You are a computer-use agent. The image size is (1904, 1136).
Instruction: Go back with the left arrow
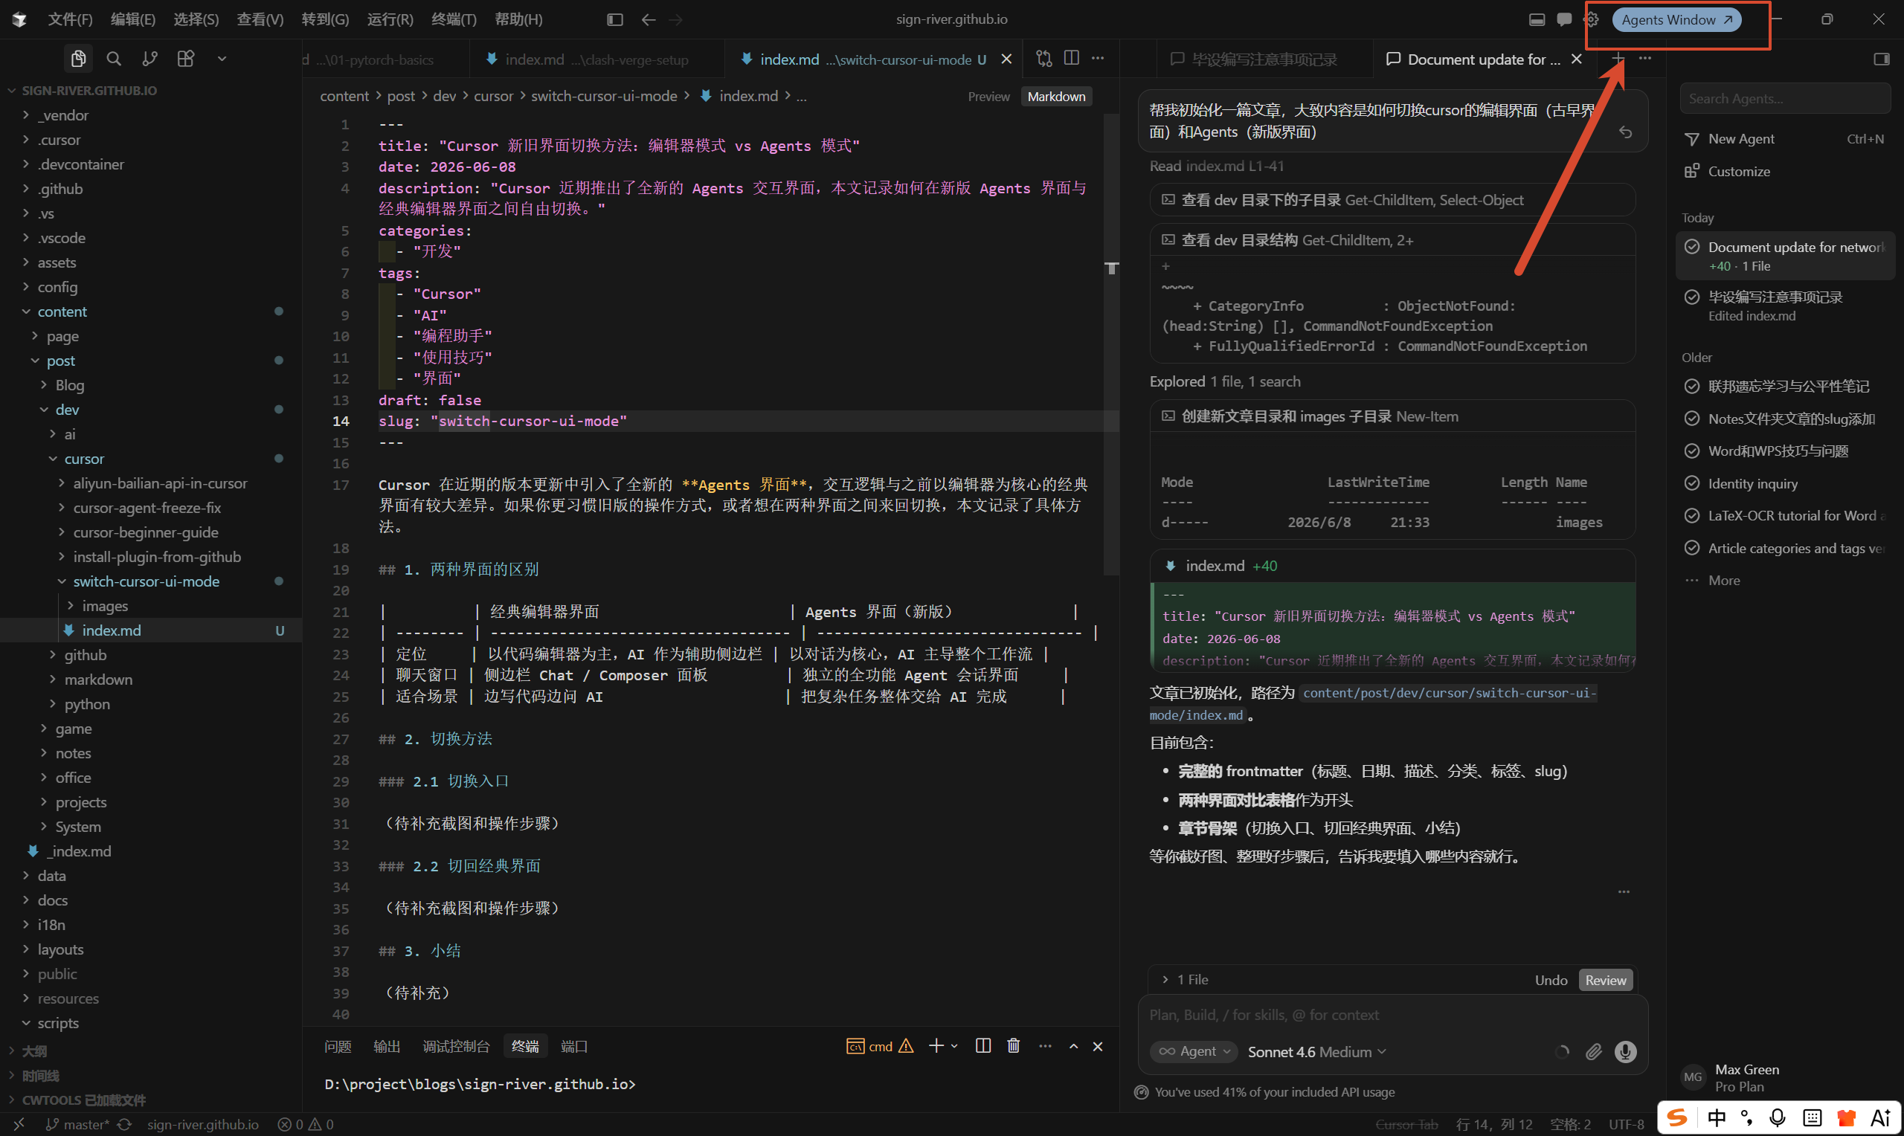click(649, 19)
